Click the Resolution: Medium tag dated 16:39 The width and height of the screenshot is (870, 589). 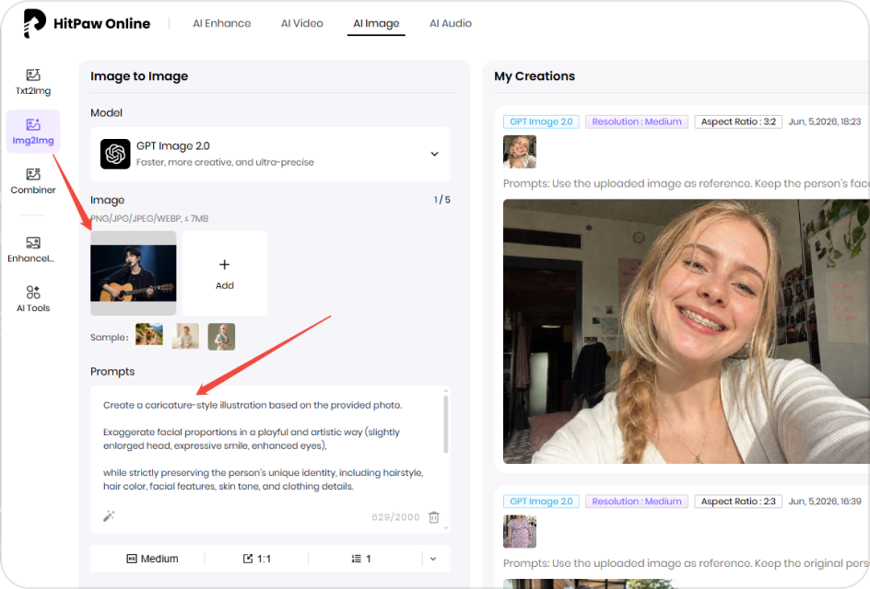click(x=637, y=502)
